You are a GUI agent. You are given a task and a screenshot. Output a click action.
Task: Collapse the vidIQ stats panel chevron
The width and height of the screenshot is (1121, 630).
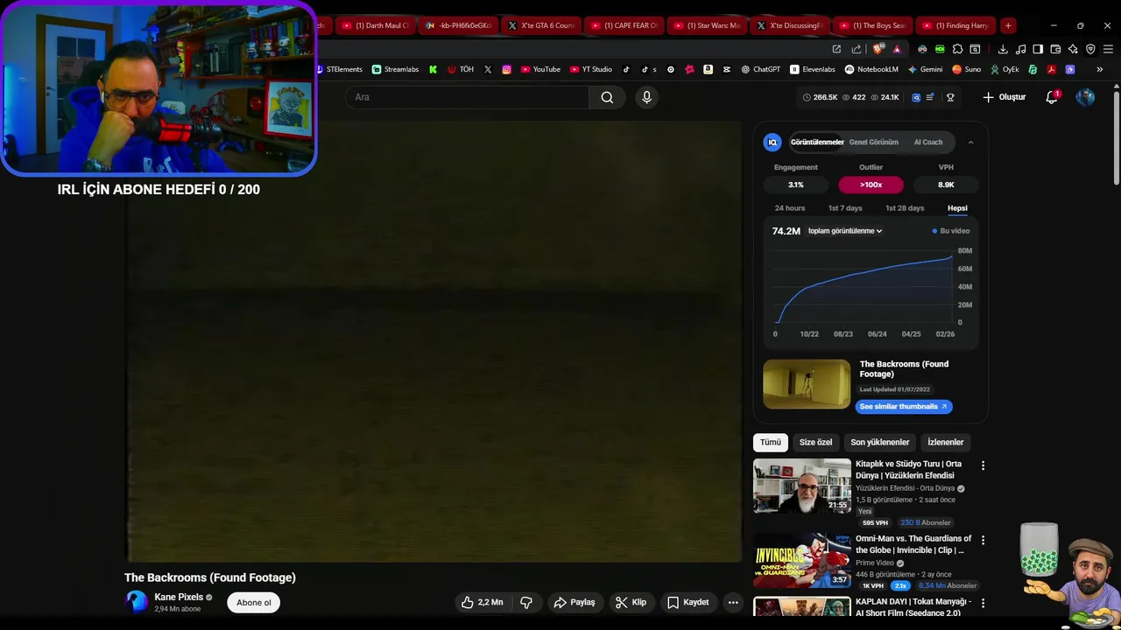970,142
